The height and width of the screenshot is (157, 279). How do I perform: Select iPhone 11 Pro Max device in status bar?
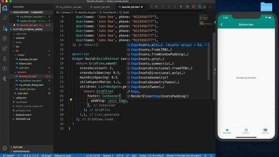click(x=184, y=156)
